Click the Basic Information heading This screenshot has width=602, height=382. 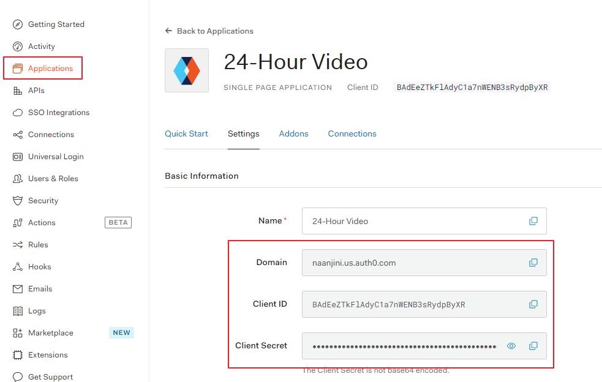click(x=201, y=176)
